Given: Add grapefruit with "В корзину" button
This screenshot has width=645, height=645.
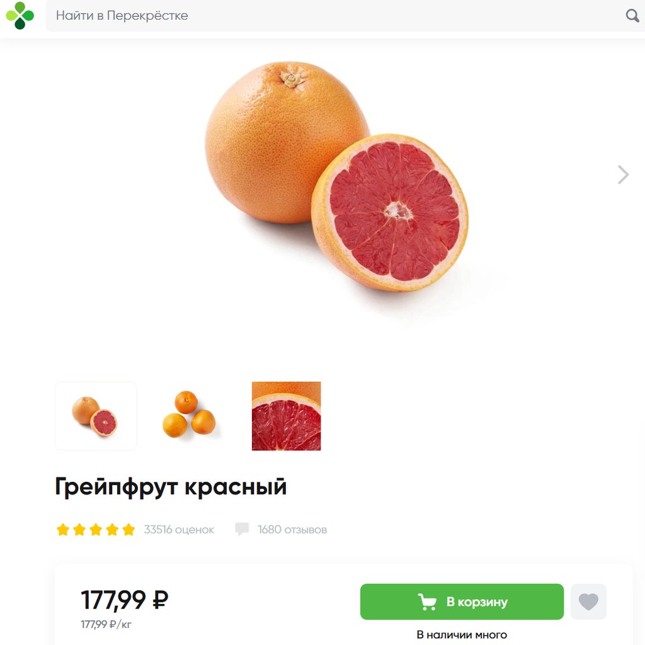Looking at the screenshot, I should click(x=462, y=602).
